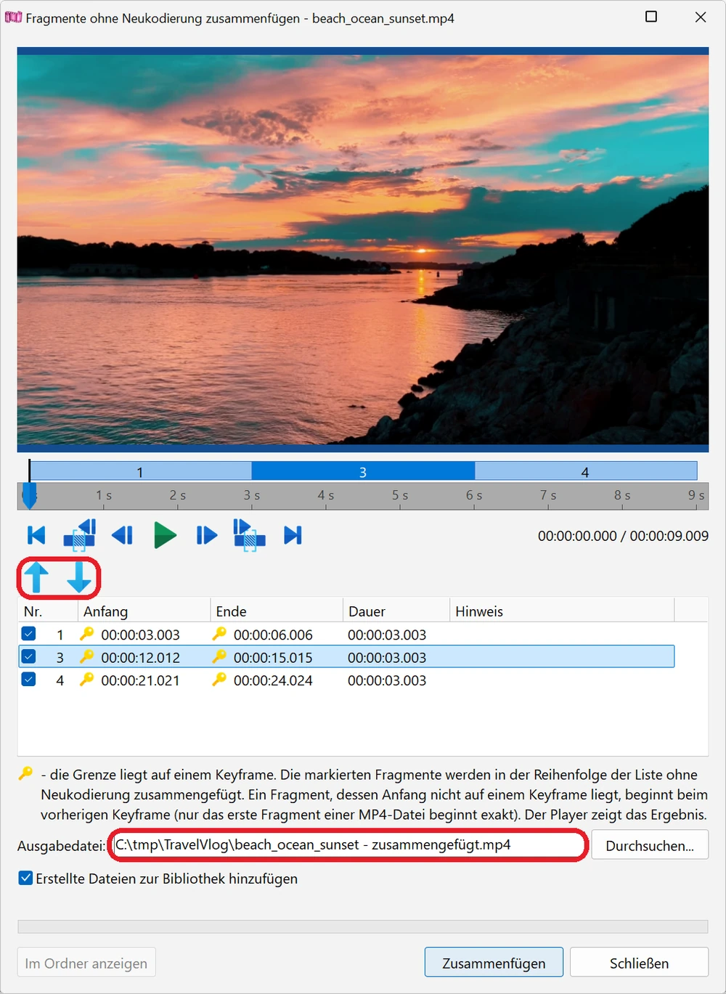Viewport: 726px width, 994px height.
Task: Select fragment 1 block on the timeline
Action: point(141,471)
